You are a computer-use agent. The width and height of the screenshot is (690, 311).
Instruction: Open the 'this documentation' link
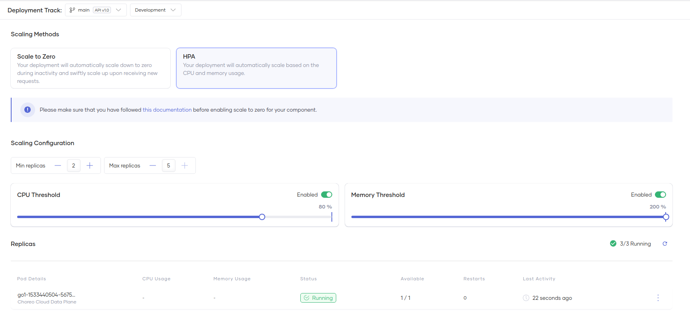coord(167,110)
